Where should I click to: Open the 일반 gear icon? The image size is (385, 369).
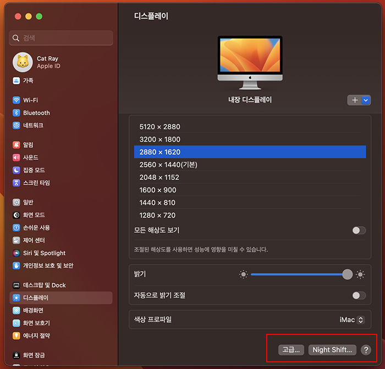pos(16,202)
